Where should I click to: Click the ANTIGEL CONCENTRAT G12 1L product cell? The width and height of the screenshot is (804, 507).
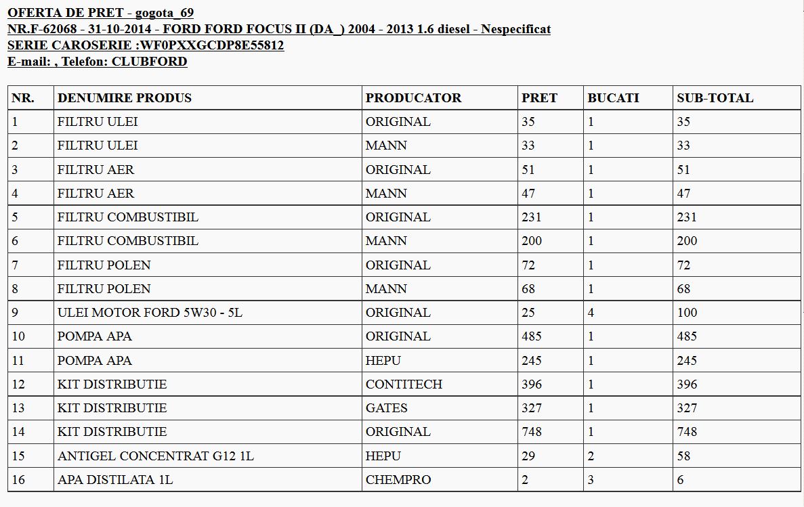click(155, 456)
